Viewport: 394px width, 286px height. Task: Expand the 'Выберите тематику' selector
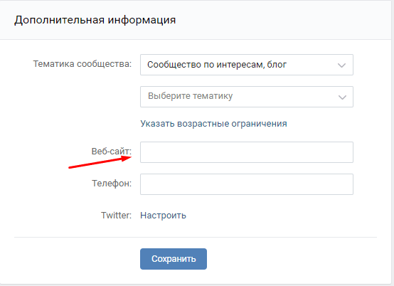pyautogui.click(x=247, y=97)
